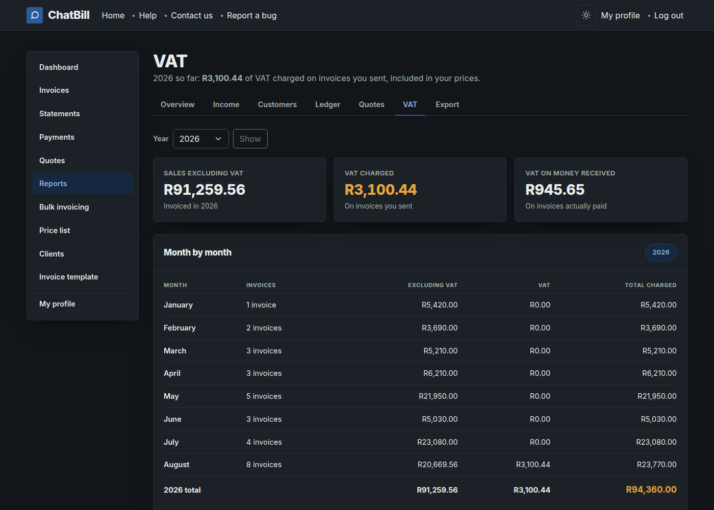Open the Help link
The image size is (714, 510).
[148, 15]
